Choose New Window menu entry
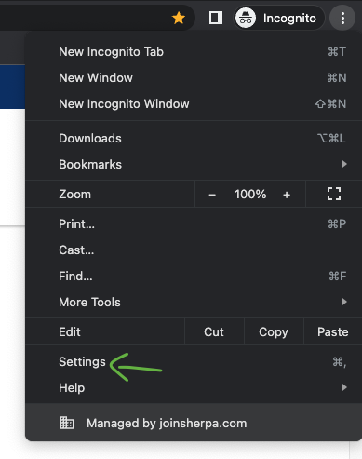This screenshot has width=362, height=459. (194, 78)
